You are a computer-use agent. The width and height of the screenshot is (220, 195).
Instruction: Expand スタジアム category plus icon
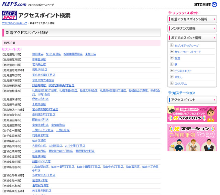[172, 83]
